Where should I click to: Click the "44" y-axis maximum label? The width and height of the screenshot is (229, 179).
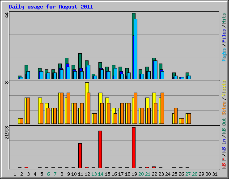tap(7, 15)
